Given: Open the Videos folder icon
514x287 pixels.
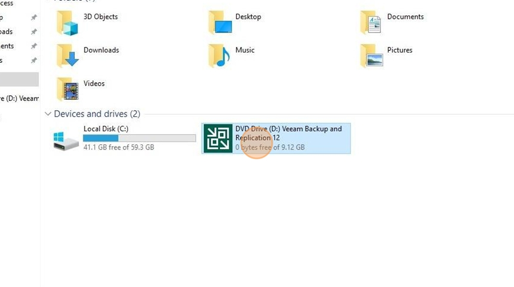Looking at the screenshot, I should (x=67, y=89).
